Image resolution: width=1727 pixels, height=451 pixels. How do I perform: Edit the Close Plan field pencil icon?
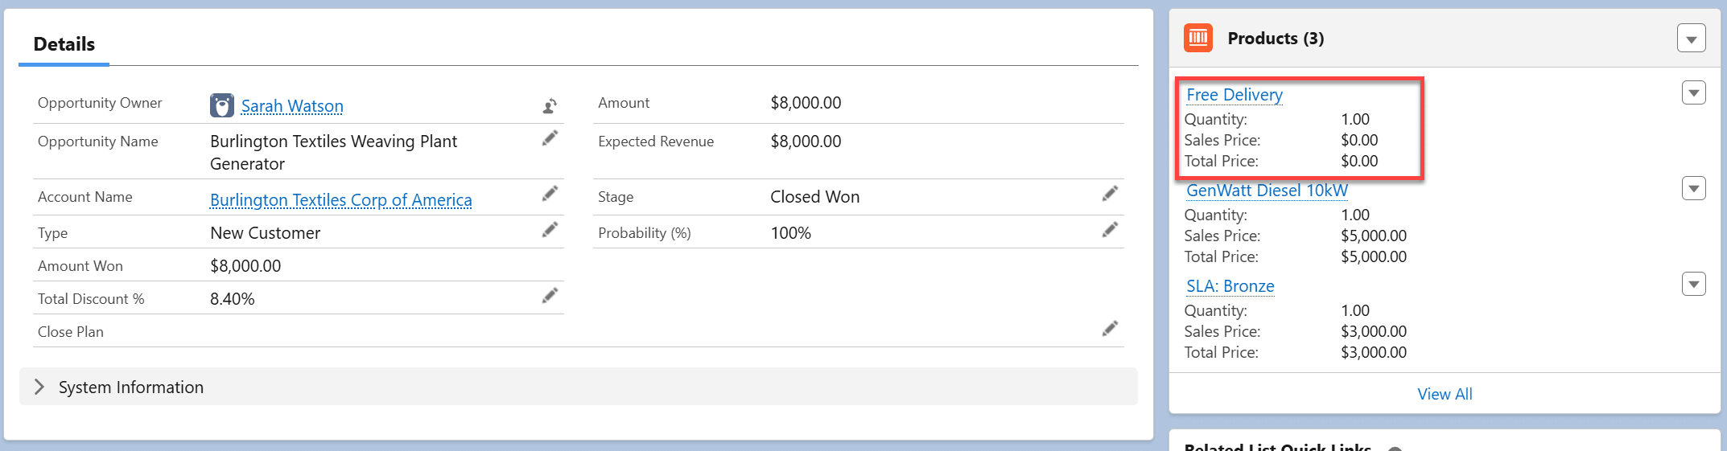tap(1110, 329)
